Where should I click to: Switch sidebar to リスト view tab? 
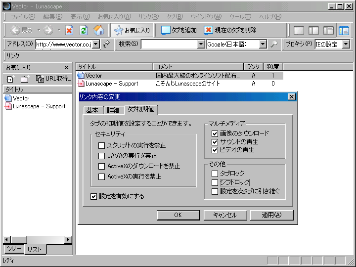[35, 250]
